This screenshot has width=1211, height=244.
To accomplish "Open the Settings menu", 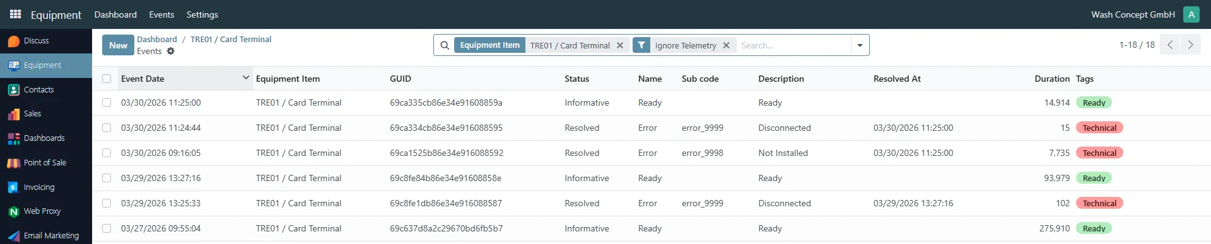I will pos(202,14).
